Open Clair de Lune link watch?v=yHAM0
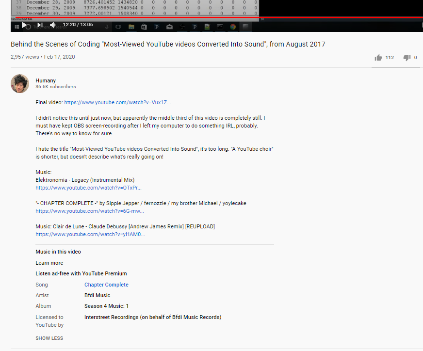 tap(90, 234)
